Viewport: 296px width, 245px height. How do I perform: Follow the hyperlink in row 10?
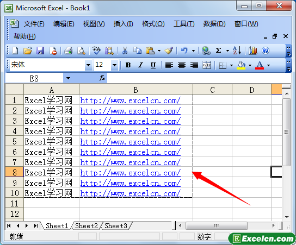click(x=130, y=193)
